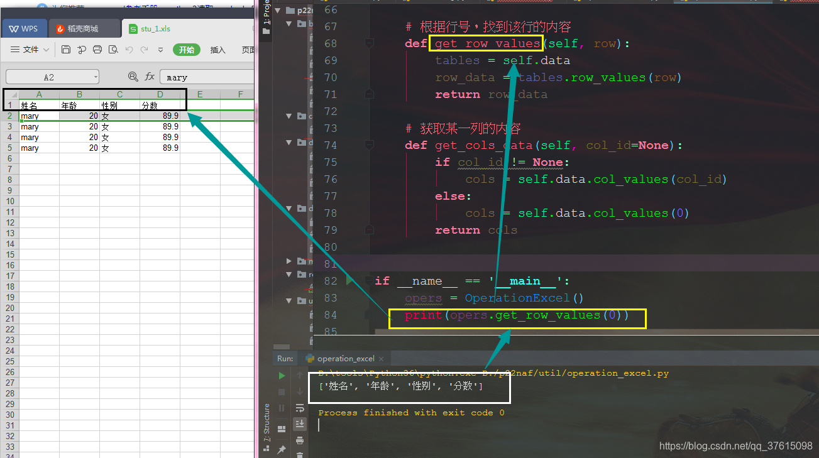Click cell containing 姓名
819x458 pixels.
tap(39, 106)
